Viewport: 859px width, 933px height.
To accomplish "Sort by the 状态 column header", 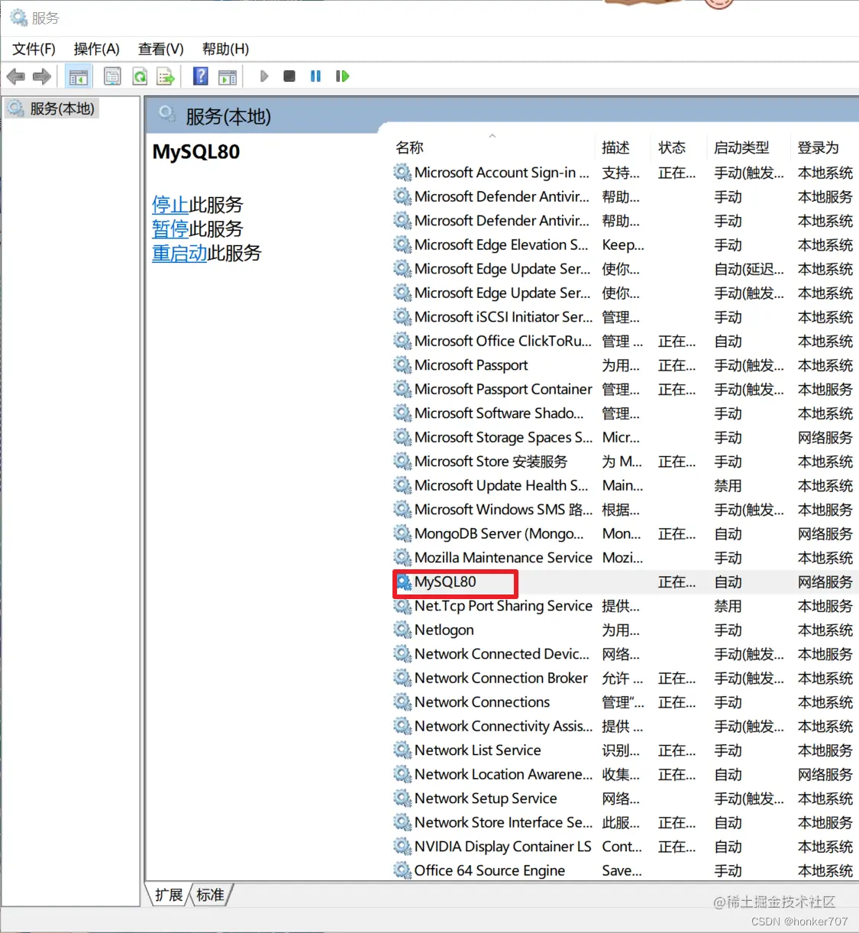I will [680, 147].
